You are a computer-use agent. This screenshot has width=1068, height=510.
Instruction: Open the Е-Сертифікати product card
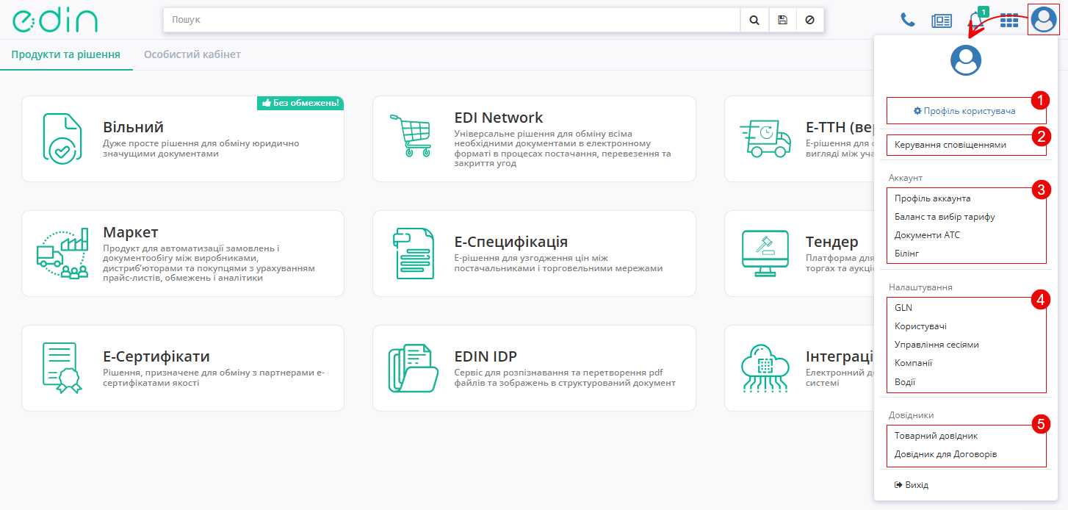[x=183, y=368]
